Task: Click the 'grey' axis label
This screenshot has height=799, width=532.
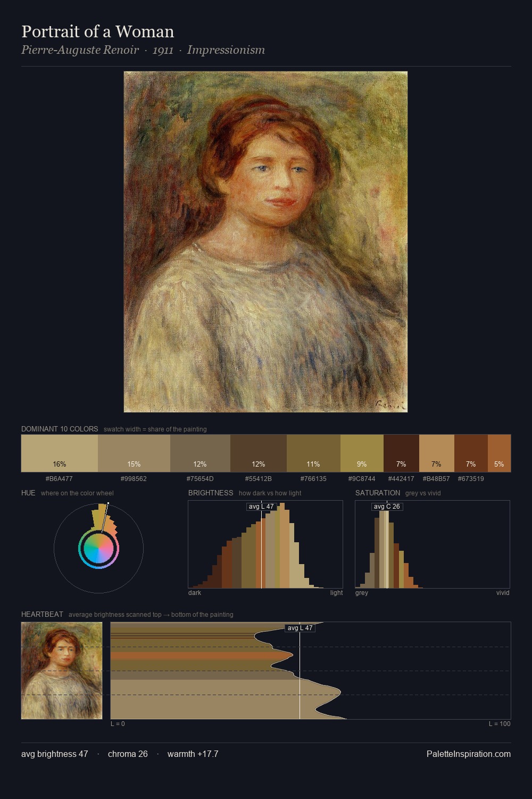Action: tap(362, 593)
